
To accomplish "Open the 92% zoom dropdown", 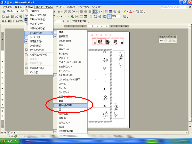I will (x=121, y=16).
